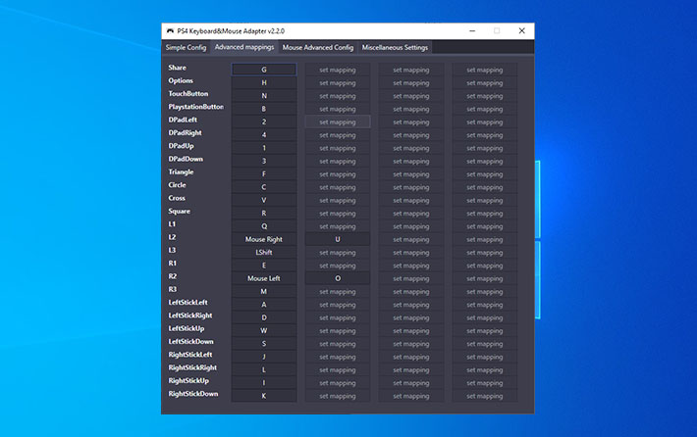Image resolution: width=697 pixels, height=437 pixels.
Task: Click the PlaystationButton row label
Action: coord(196,107)
